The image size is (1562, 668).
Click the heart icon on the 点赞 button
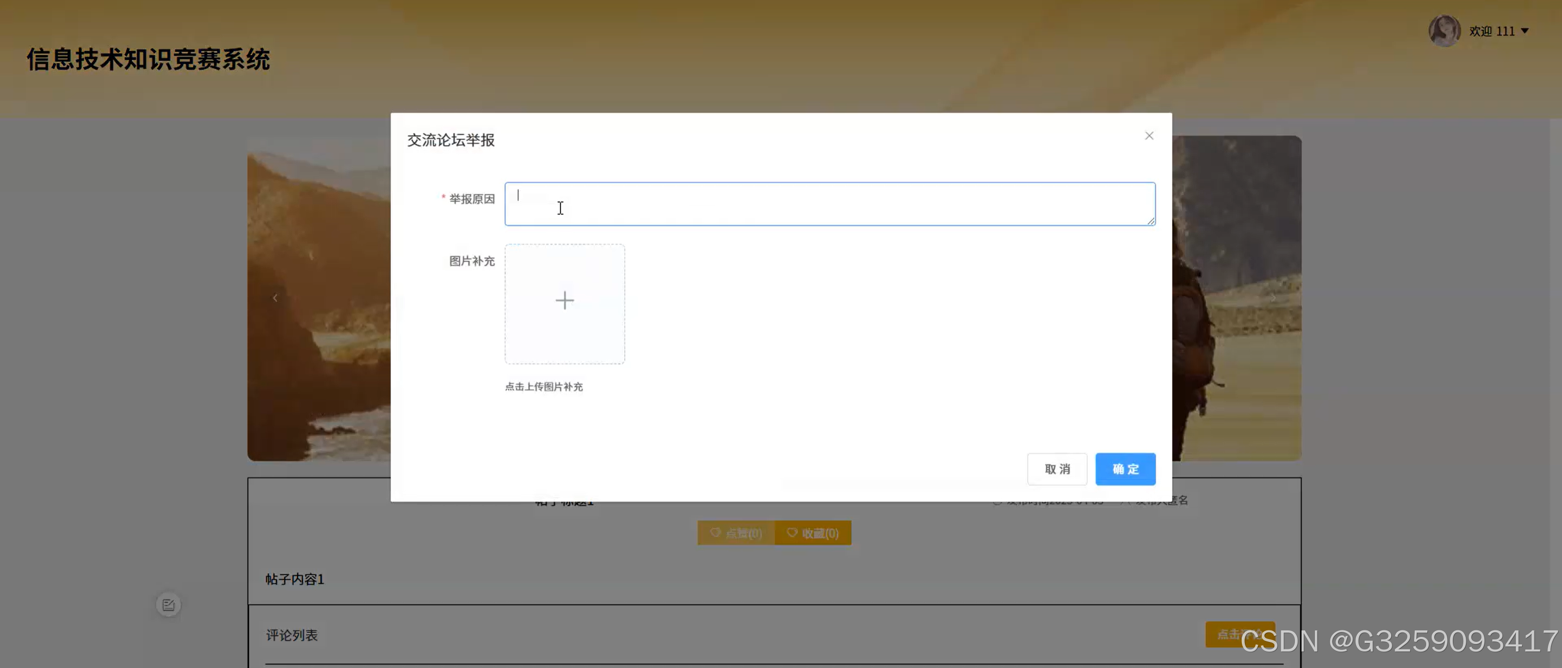pyautogui.click(x=714, y=533)
